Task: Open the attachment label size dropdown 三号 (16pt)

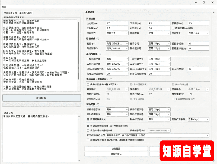Action: (x=199, y=119)
